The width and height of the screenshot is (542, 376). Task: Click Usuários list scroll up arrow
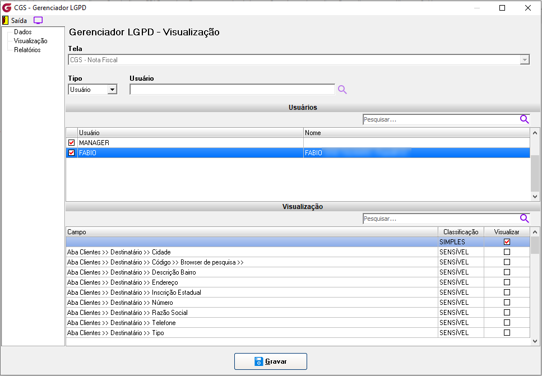click(x=535, y=133)
